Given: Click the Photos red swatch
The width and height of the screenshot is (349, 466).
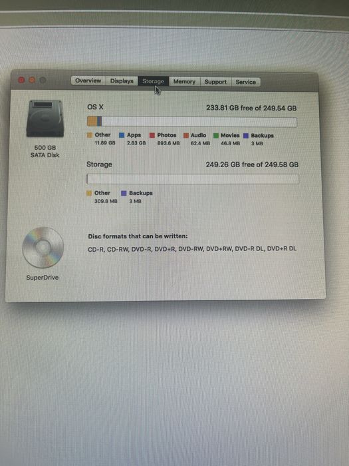Looking at the screenshot, I should point(152,136).
